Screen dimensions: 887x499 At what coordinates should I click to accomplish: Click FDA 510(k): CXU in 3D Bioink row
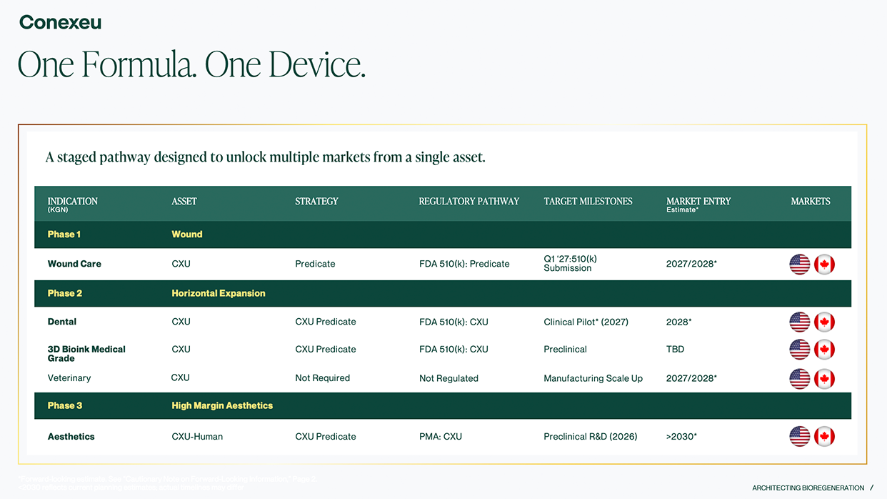(x=453, y=350)
